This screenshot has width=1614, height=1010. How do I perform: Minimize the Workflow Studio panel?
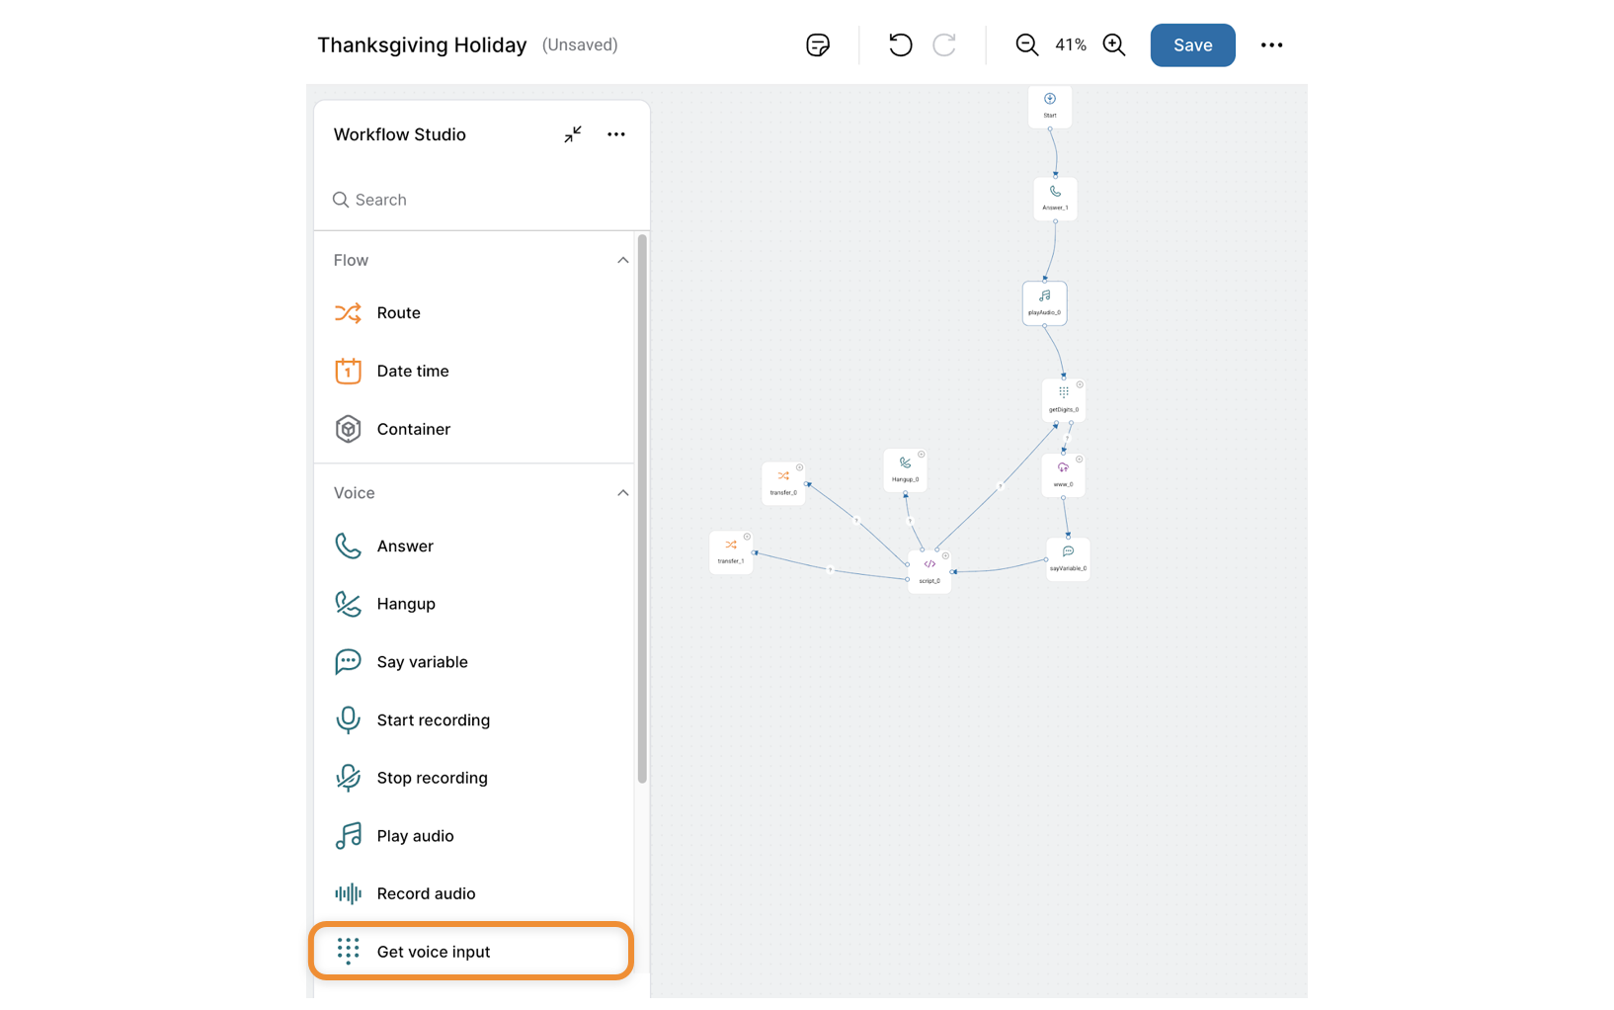click(x=573, y=134)
